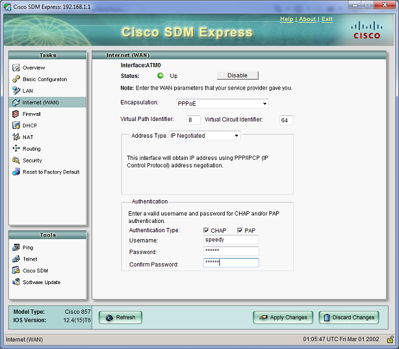Screen dimensions: 399x349
Task: Click the Discard Changes button
Action: pos(349,317)
